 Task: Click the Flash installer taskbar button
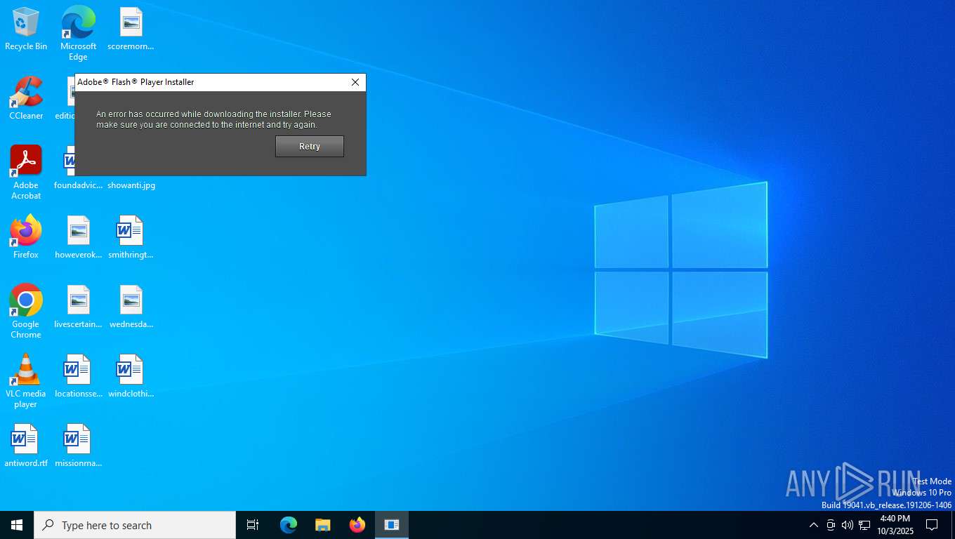coord(392,525)
